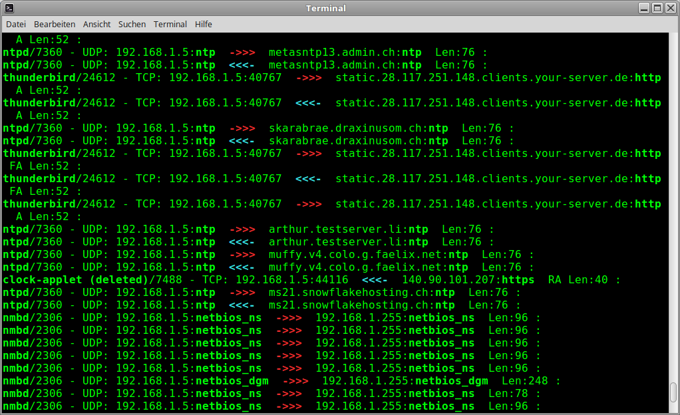Close the Terminal window
This screenshot has width=680, height=415.
(x=671, y=8)
